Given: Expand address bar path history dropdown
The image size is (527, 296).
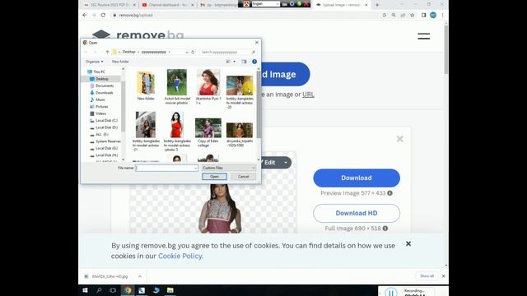Looking at the screenshot, I should [187, 52].
